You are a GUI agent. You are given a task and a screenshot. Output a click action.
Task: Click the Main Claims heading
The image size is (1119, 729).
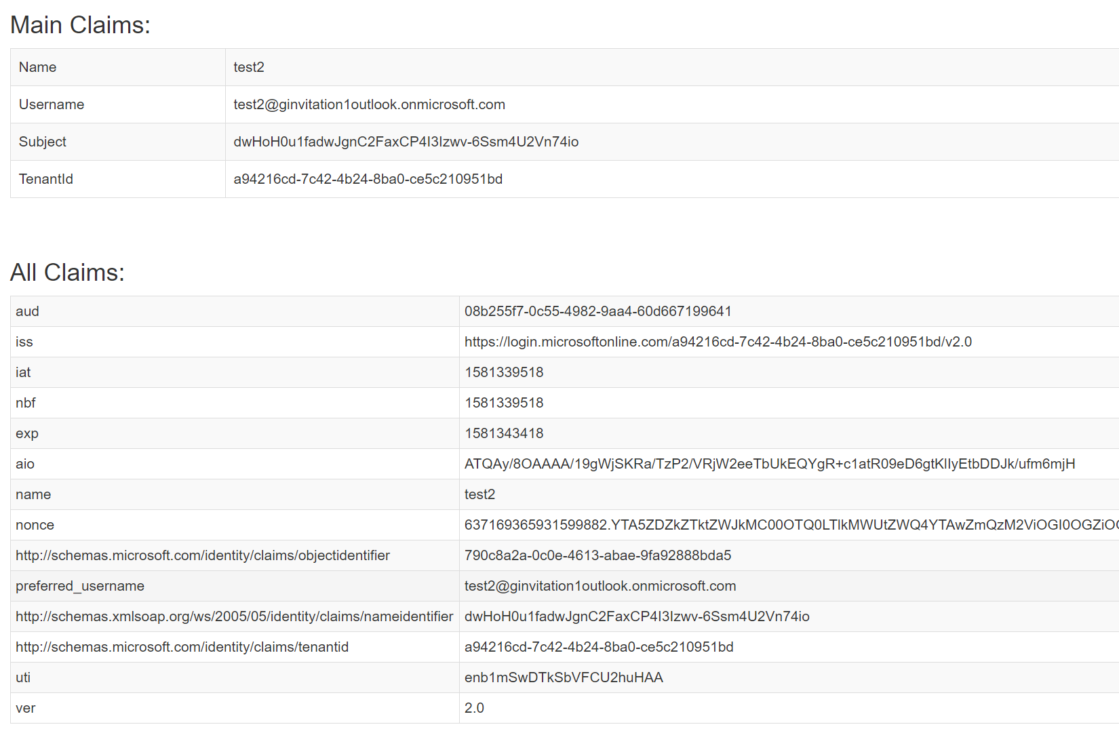[80, 25]
